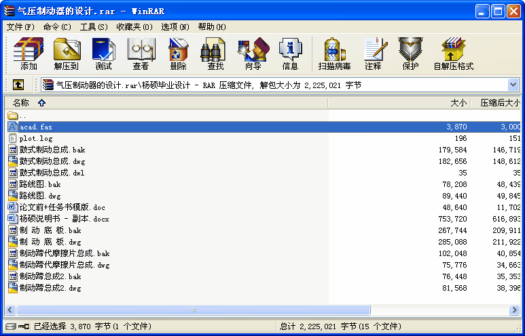Image resolution: width=525 pixels, height=336 pixels.
Task: Show archive 信息 (Info) icon
Action: pyautogui.click(x=290, y=54)
